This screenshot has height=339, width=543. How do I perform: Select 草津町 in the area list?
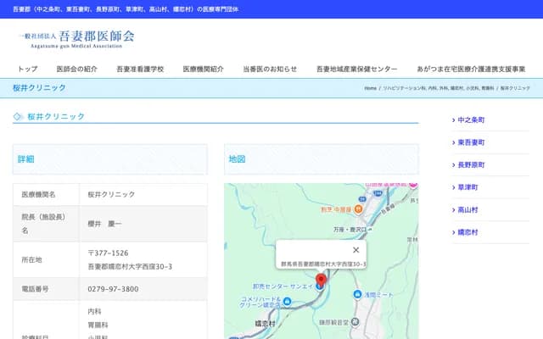click(x=467, y=187)
